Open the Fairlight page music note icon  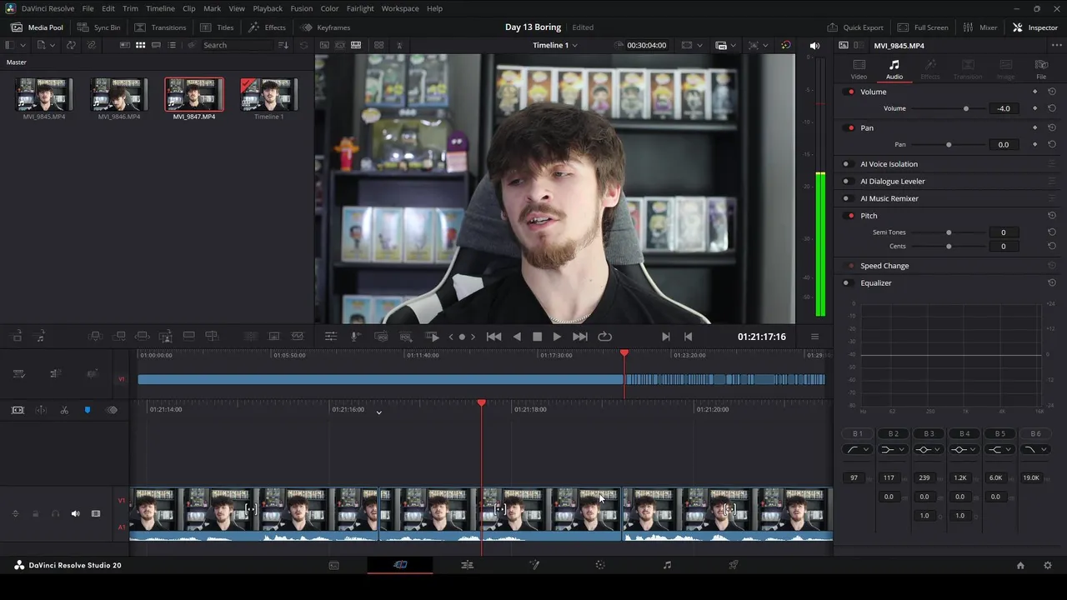click(667, 565)
